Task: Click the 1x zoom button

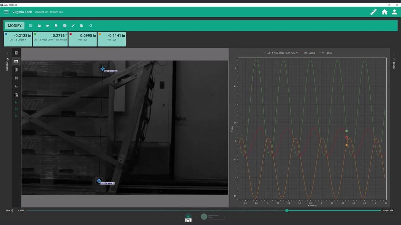Action: (x=16, y=86)
